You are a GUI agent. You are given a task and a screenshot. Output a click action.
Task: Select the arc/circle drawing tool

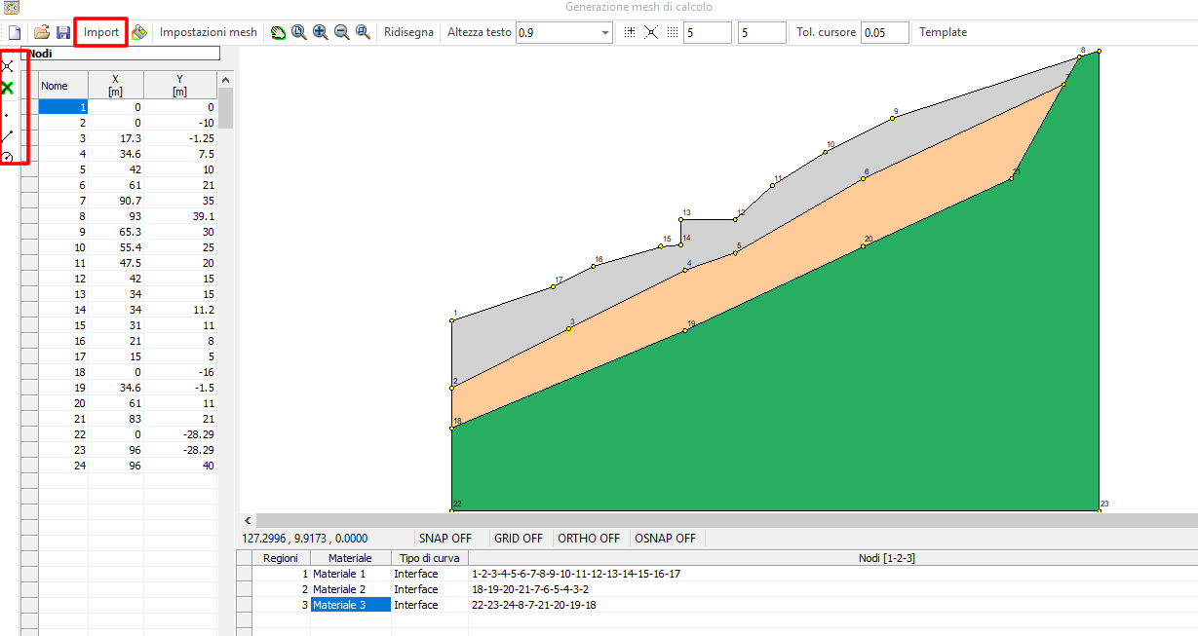[x=8, y=156]
